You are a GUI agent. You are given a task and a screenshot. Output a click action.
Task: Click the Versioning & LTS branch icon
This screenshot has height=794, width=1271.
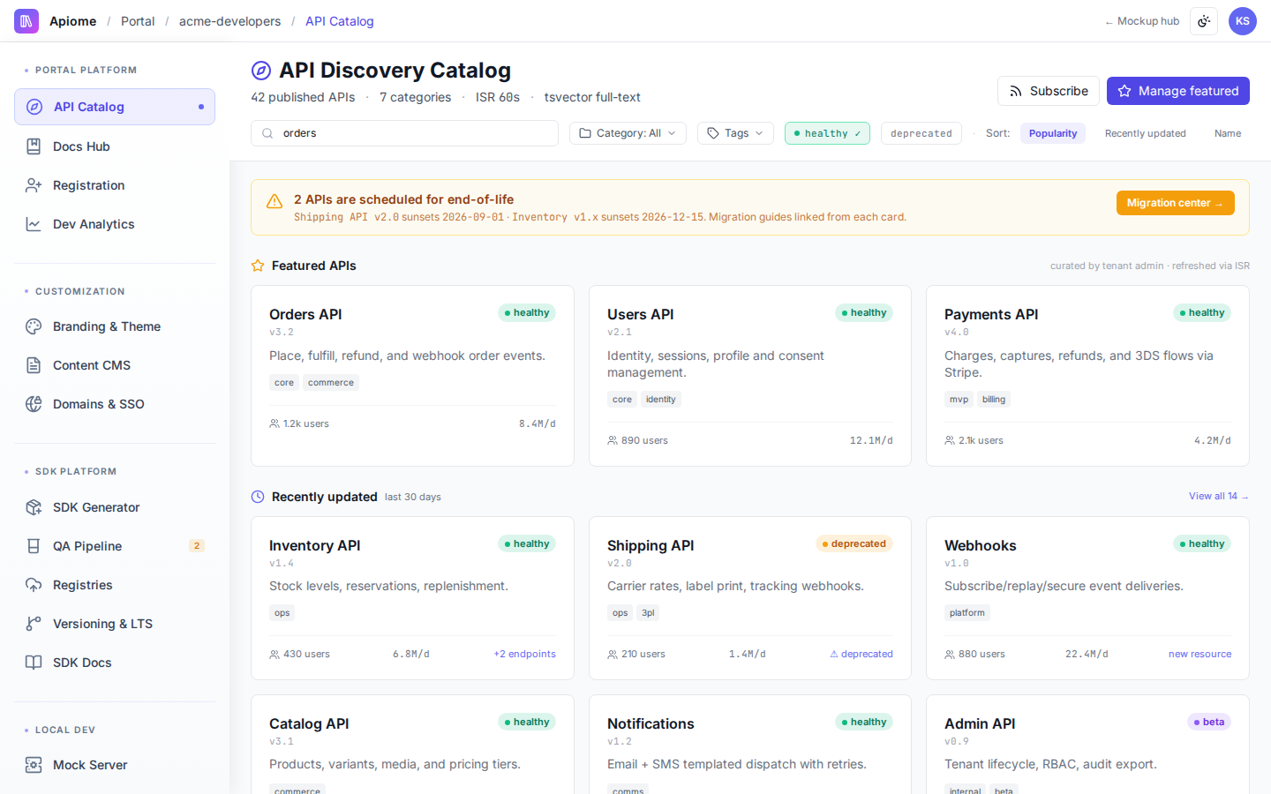point(34,624)
